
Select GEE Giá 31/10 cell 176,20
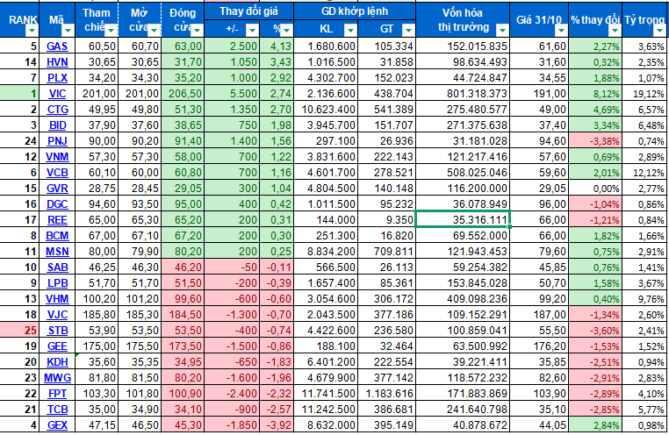click(539, 346)
